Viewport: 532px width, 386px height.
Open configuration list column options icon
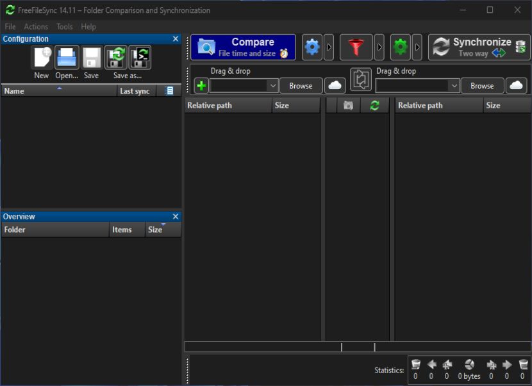point(169,90)
